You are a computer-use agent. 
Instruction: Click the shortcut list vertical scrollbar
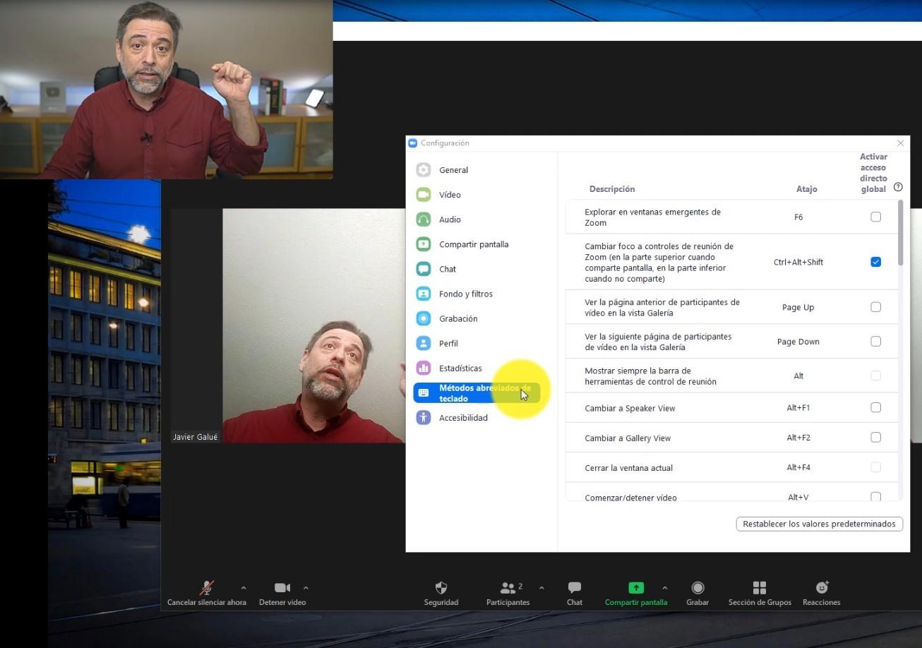900,234
